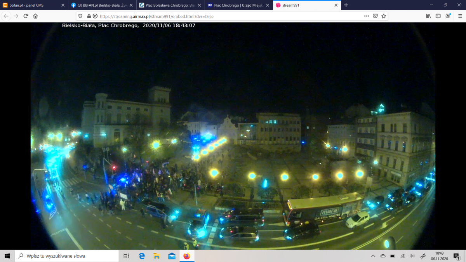Viewport: 466px width, 262px height.
Task: Switch to bbfan.pl panel CMS tab
Action: pyautogui.click(x=34, y=5)
